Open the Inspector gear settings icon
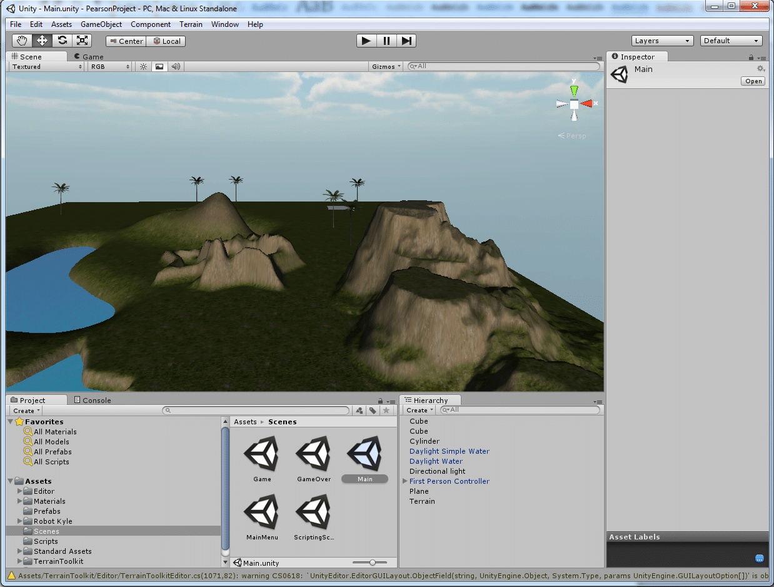 (x=760, y=68)
